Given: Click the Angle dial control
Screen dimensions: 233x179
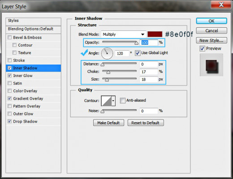Looking at the screenshot, I should click(107, 53).
